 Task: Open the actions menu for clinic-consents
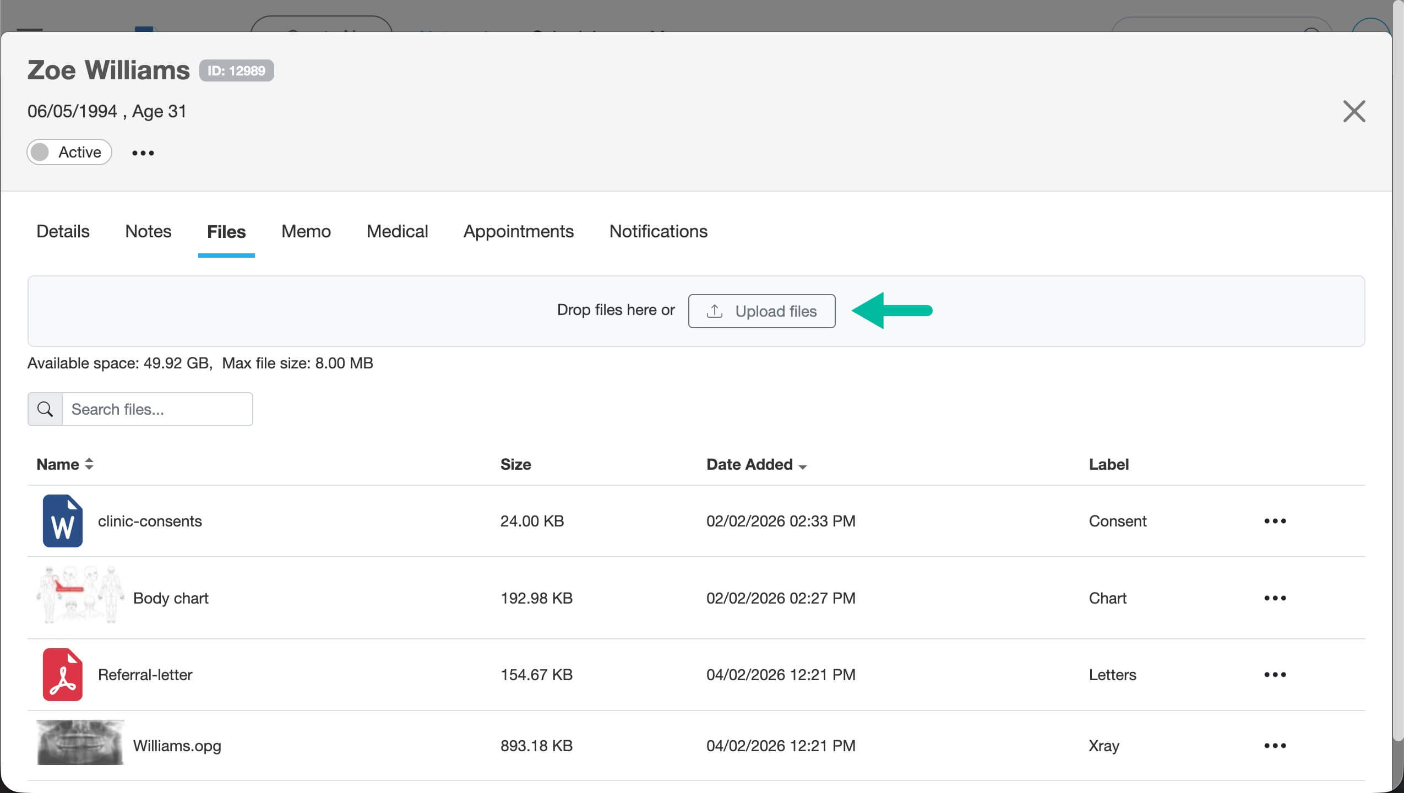coord(1275,520)
